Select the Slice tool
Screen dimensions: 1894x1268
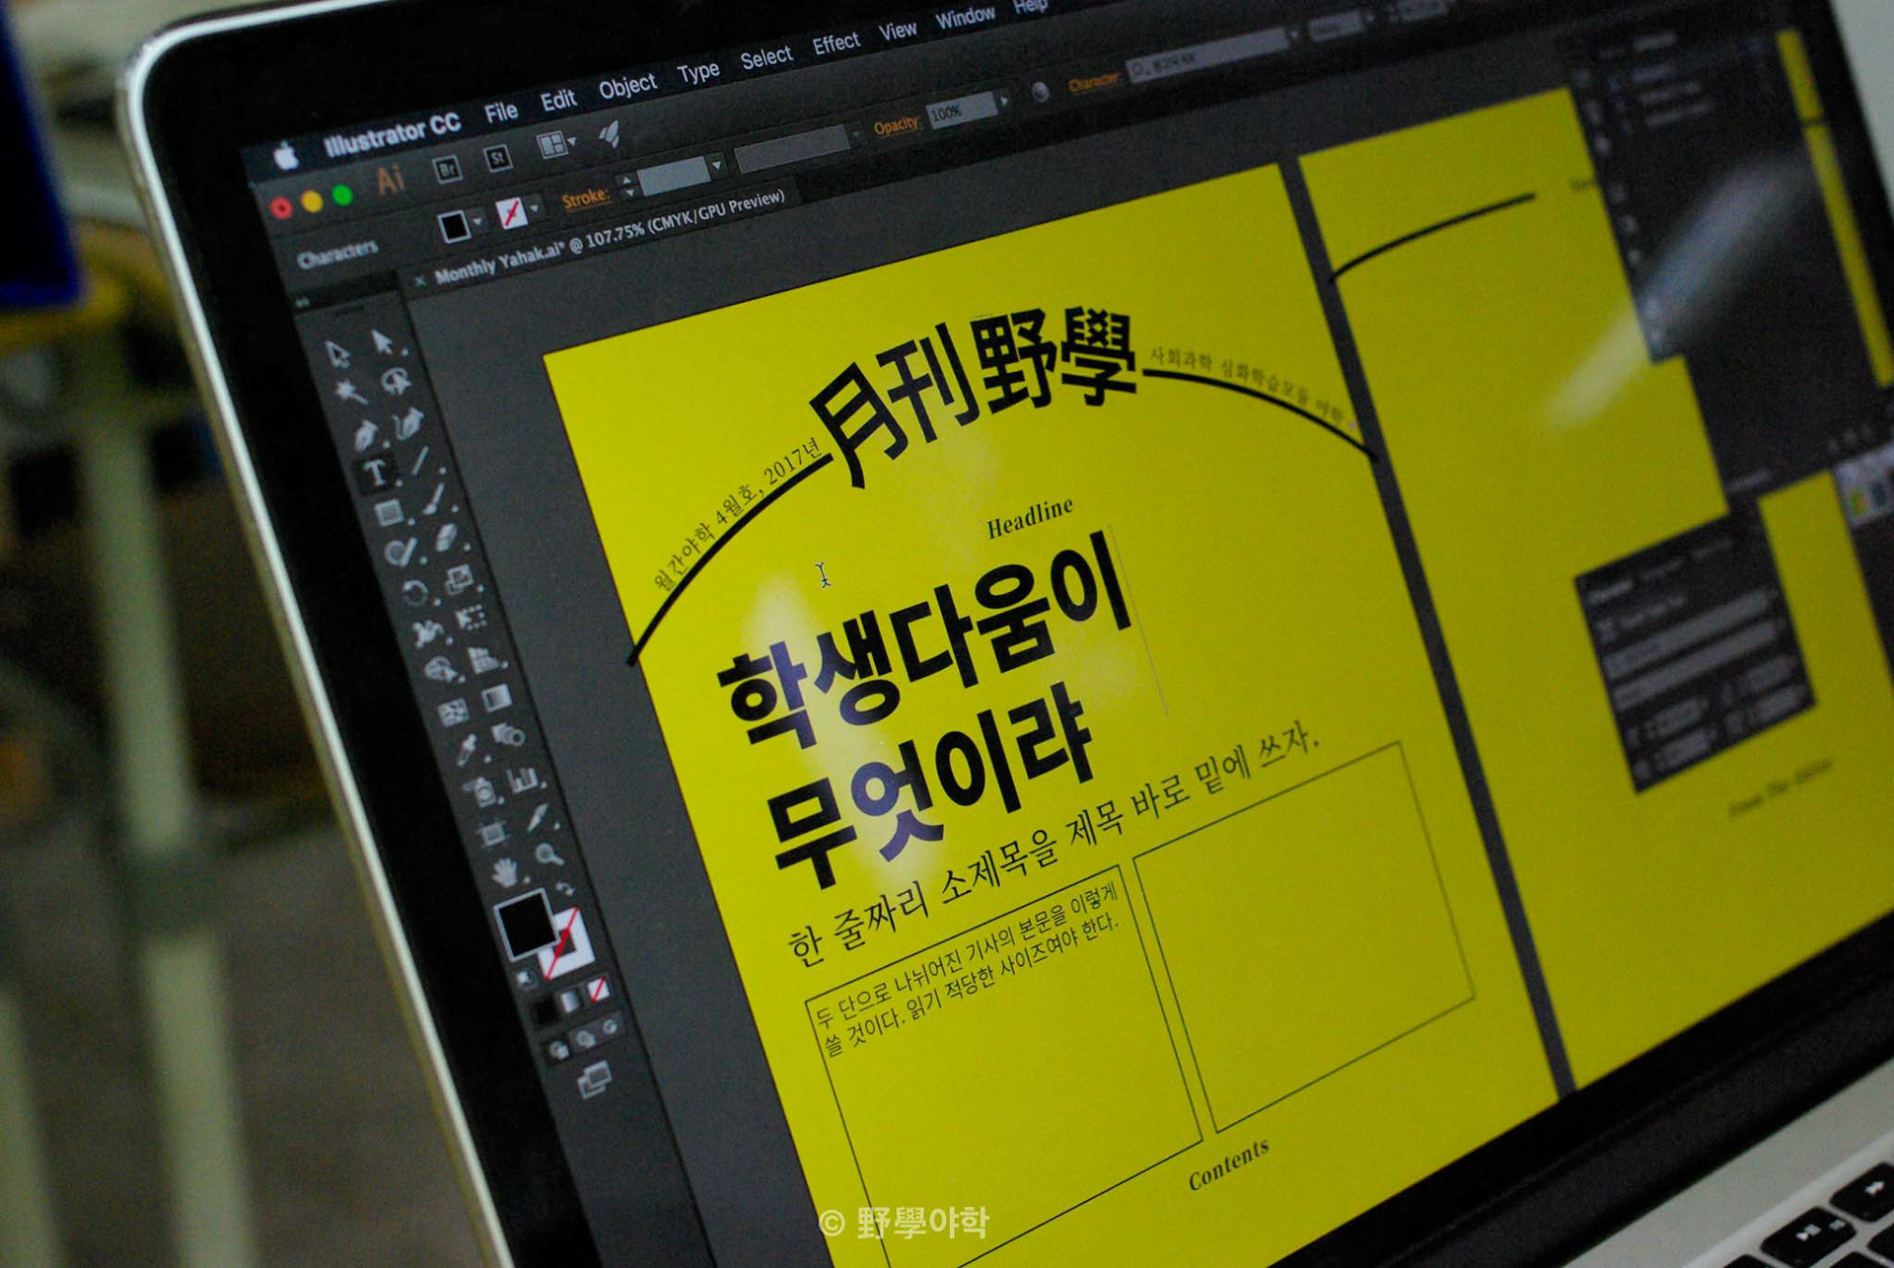pos(537,818)
